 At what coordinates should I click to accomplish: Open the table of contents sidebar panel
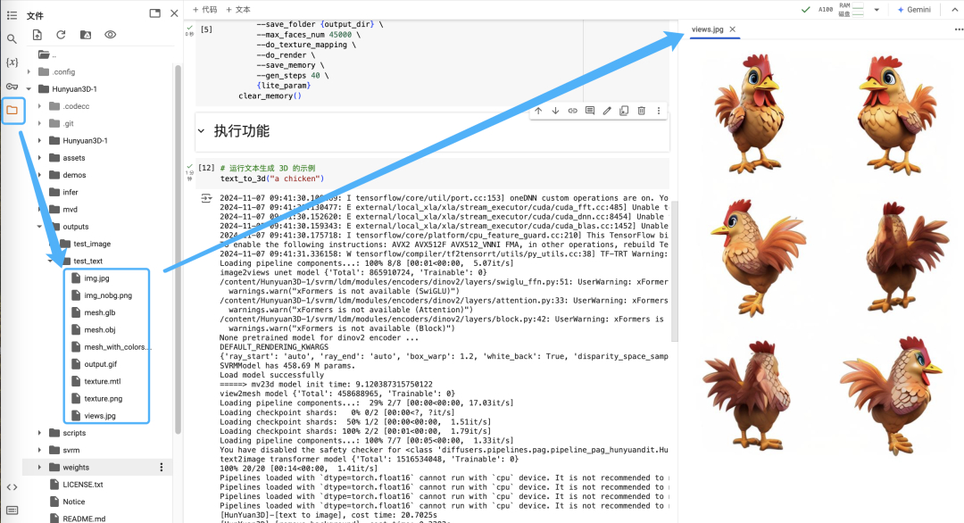coord(12,15)
